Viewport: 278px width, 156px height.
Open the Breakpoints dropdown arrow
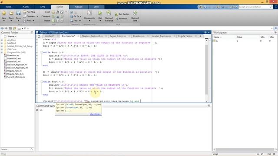pyautogui.click(x=89, y=21)
